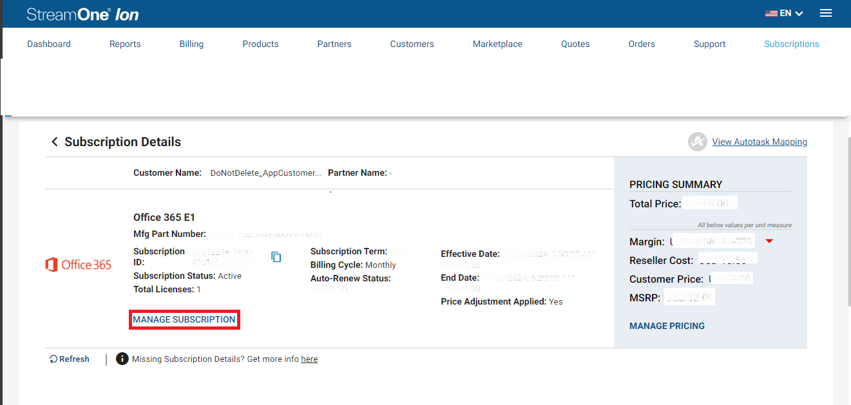Click the Effective Date label
This screenshot has width=851, height=405.
(470, 254)
